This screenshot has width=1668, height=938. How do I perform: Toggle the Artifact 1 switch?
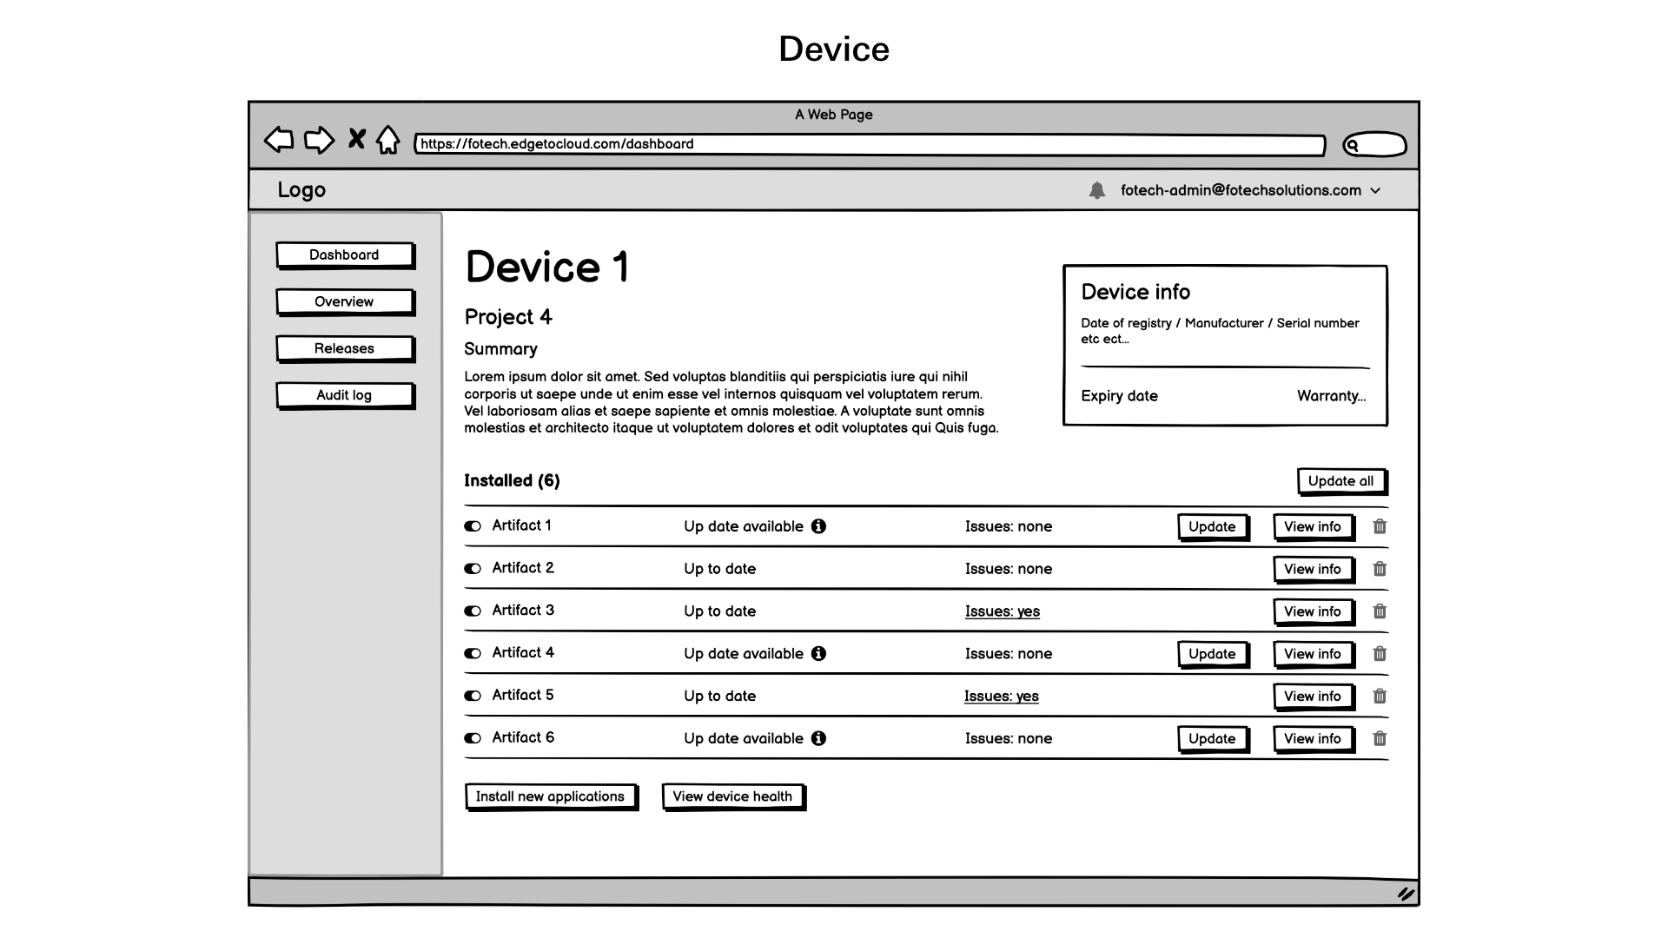tap(473, 526)
